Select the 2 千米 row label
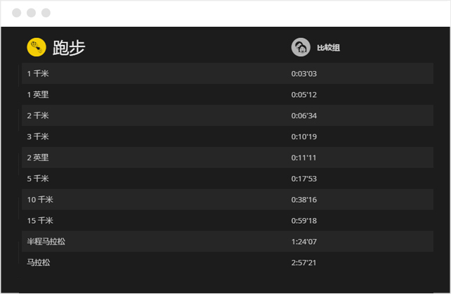451x294 pixels. pos(38,116)
